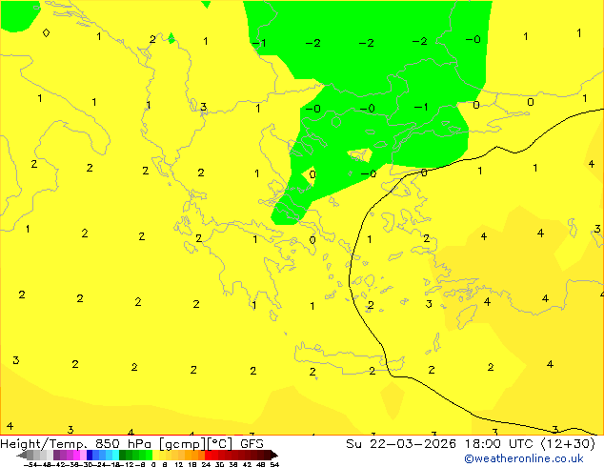Select the "GFS" model label

(x=252, y=444)
